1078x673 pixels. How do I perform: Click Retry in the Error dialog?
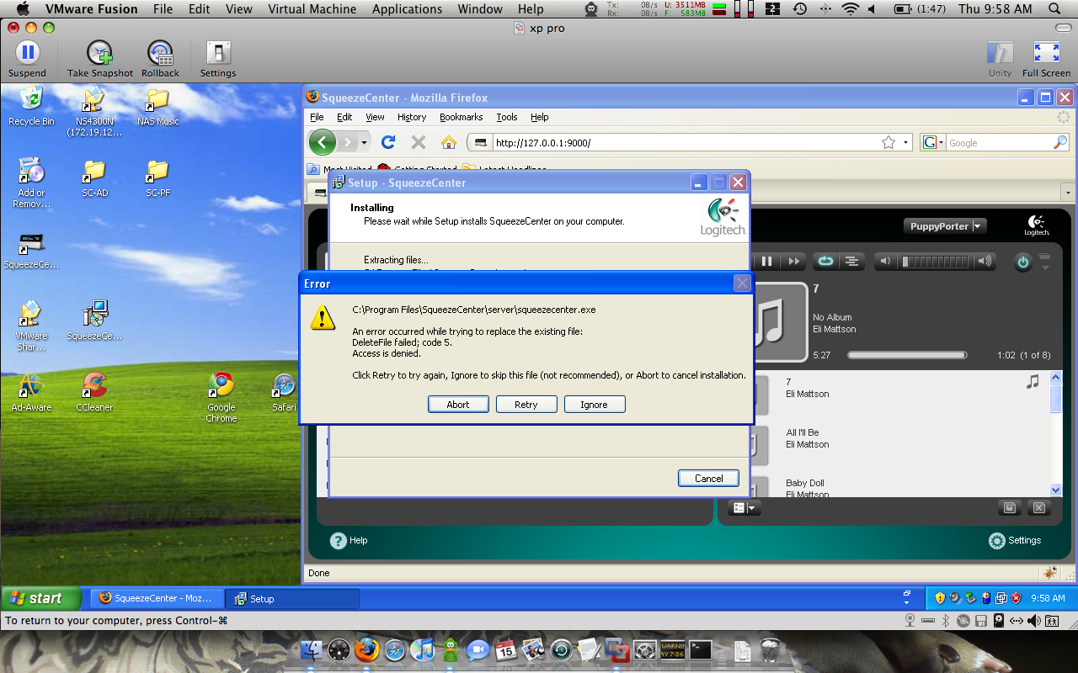point(526,405)
